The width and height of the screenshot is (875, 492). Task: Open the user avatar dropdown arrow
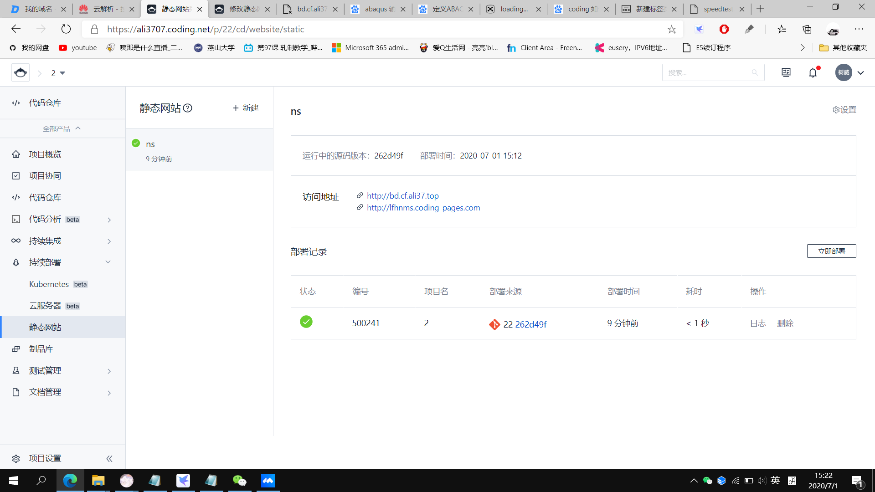tap(860, 73)
